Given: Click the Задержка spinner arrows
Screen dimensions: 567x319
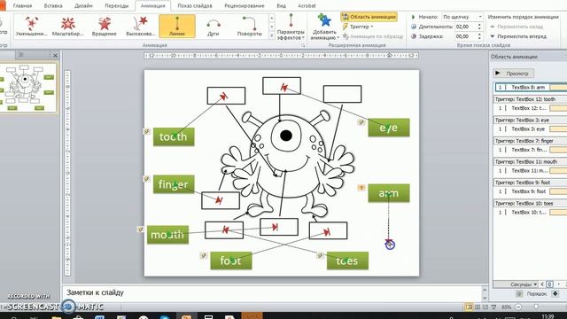Looking at the screenshot, I should coord(480,36).
